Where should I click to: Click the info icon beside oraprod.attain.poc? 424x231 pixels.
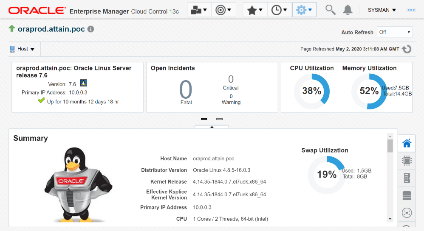[x=90, y=29]
